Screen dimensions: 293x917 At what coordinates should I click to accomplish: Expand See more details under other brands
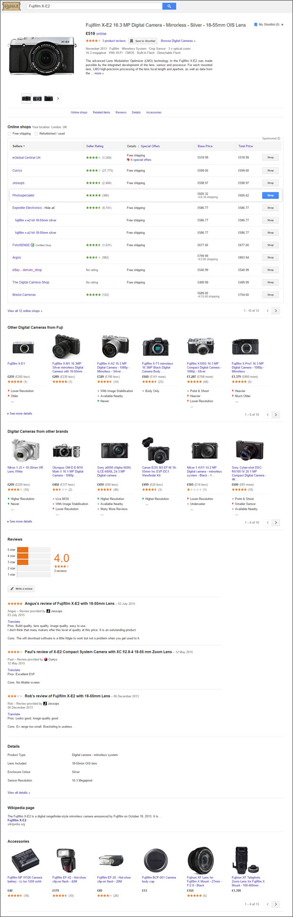20,521
